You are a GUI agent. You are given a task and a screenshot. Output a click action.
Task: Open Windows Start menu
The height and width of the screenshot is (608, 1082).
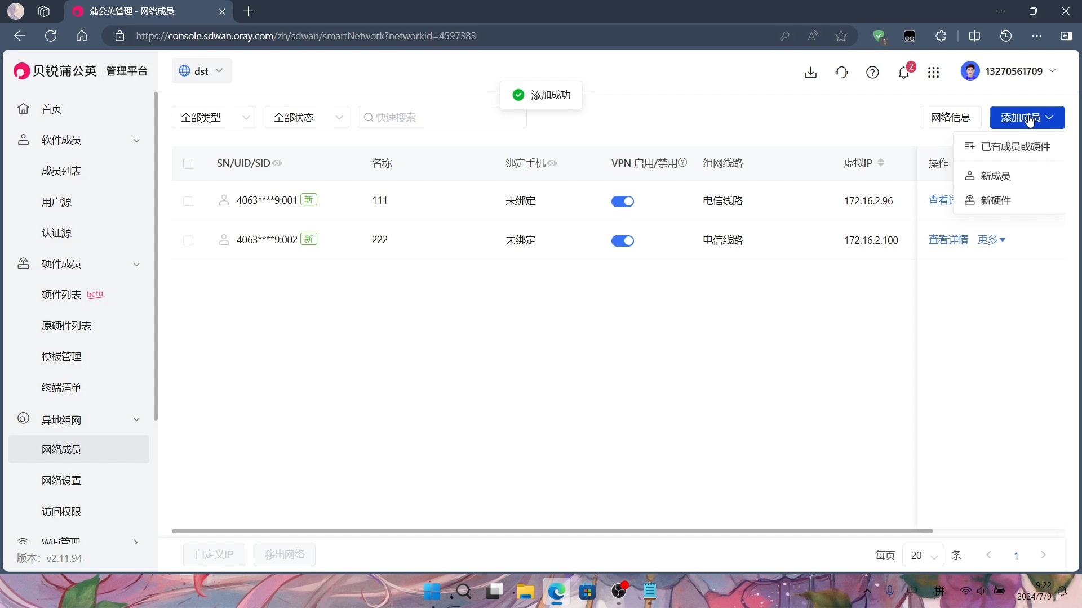point(432,592)
